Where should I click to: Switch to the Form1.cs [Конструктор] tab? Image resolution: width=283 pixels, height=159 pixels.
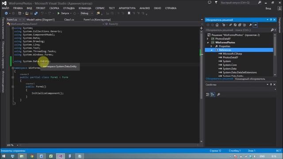coord(97,19)
